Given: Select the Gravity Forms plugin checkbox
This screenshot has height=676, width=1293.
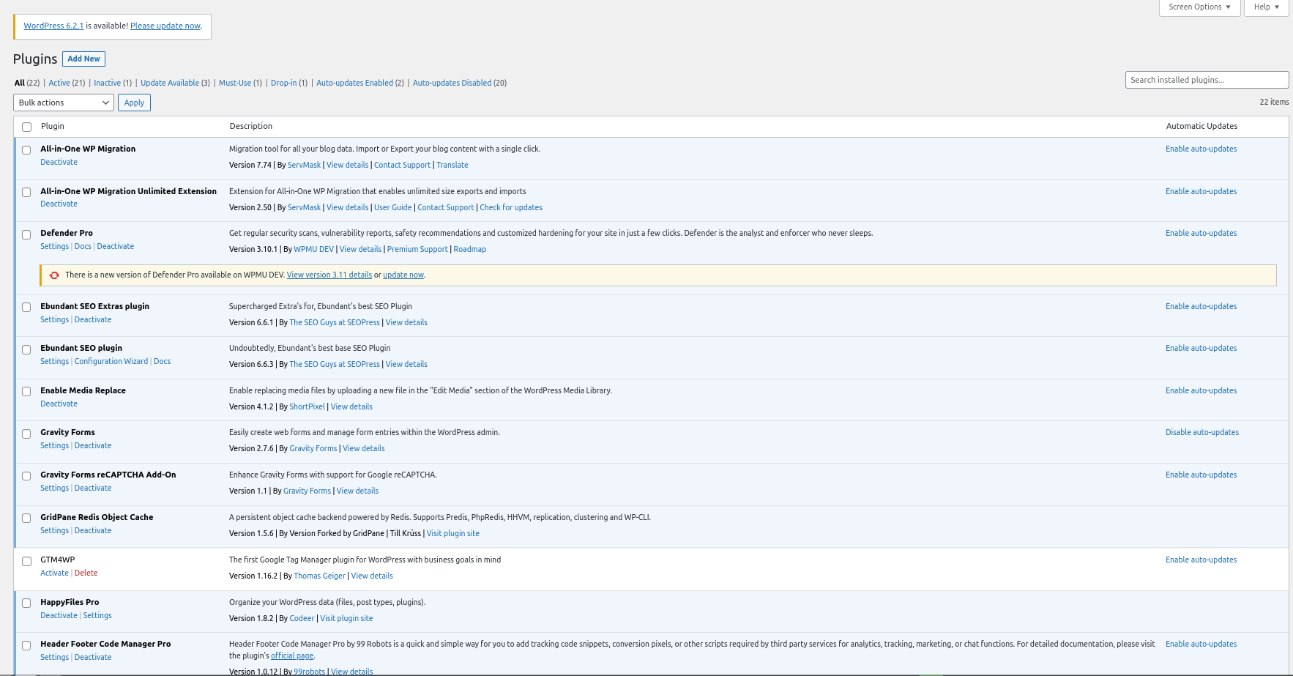Looking at the screenshot, I should pyautogui.click(x=26, y=434).
